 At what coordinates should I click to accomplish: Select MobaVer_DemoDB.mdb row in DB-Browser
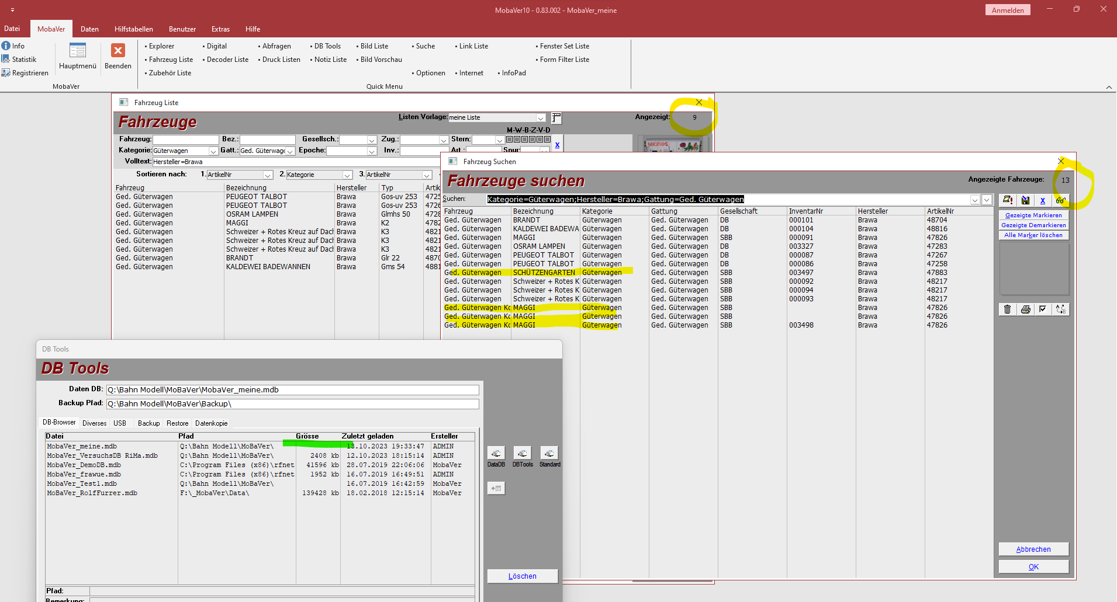(260, 465)
